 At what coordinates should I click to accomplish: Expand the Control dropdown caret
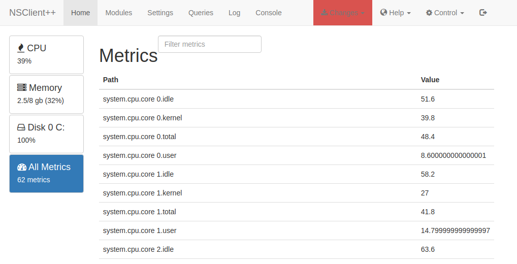(x=462, y=13)
